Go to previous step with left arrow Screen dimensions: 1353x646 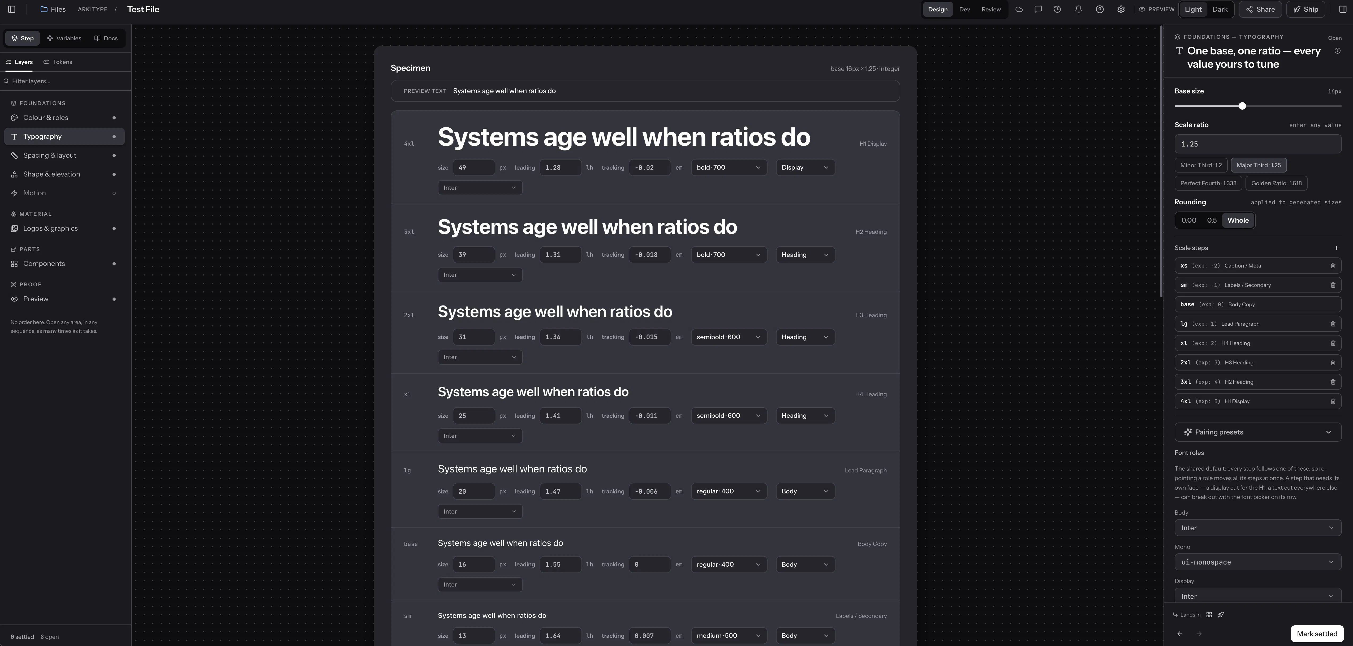coord(1180,634)
